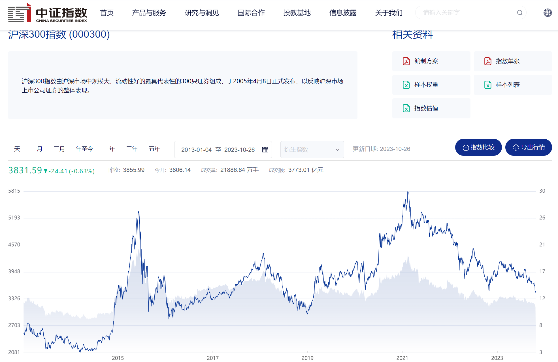This screenshot has height=362, width=558.
Task: Open the 信息披露 menu
Action: pyautogui.click(x=343, y=13)
